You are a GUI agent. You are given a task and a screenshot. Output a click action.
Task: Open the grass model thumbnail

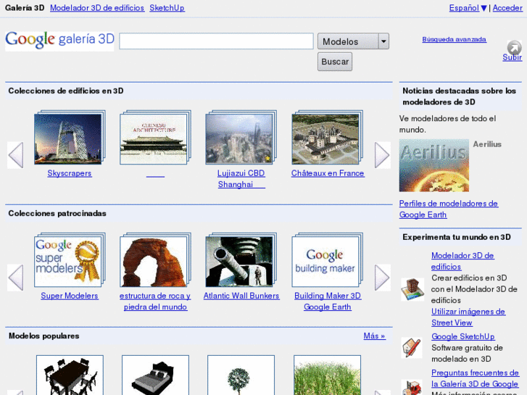328,375
